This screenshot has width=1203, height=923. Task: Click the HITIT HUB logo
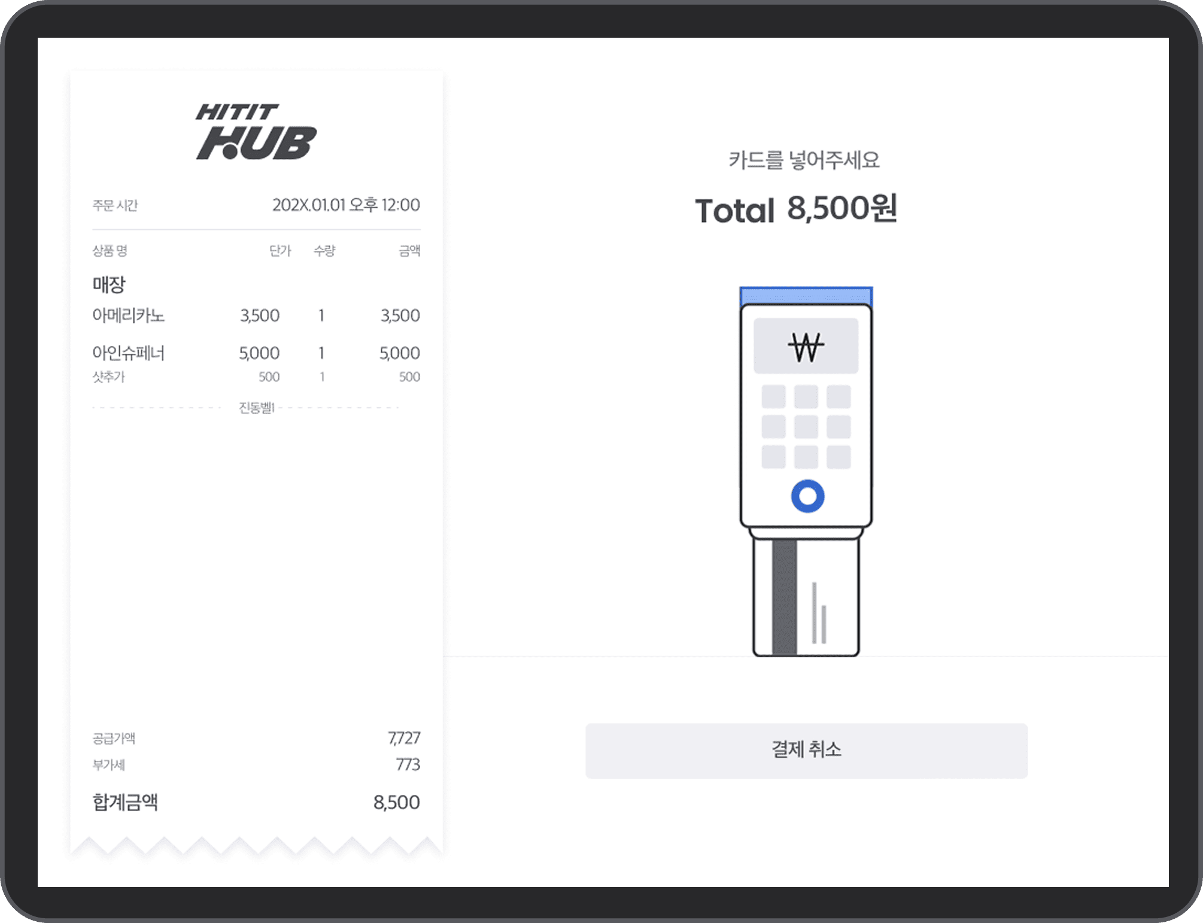(x=256, y=132)
